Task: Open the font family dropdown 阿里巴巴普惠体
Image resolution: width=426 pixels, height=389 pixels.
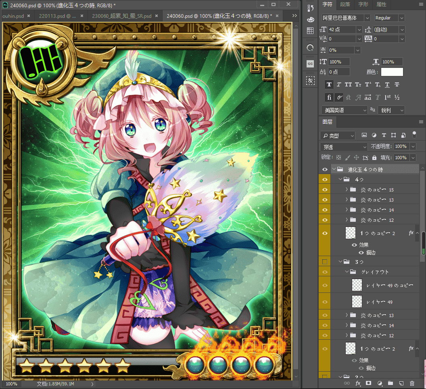Action: 346,18
